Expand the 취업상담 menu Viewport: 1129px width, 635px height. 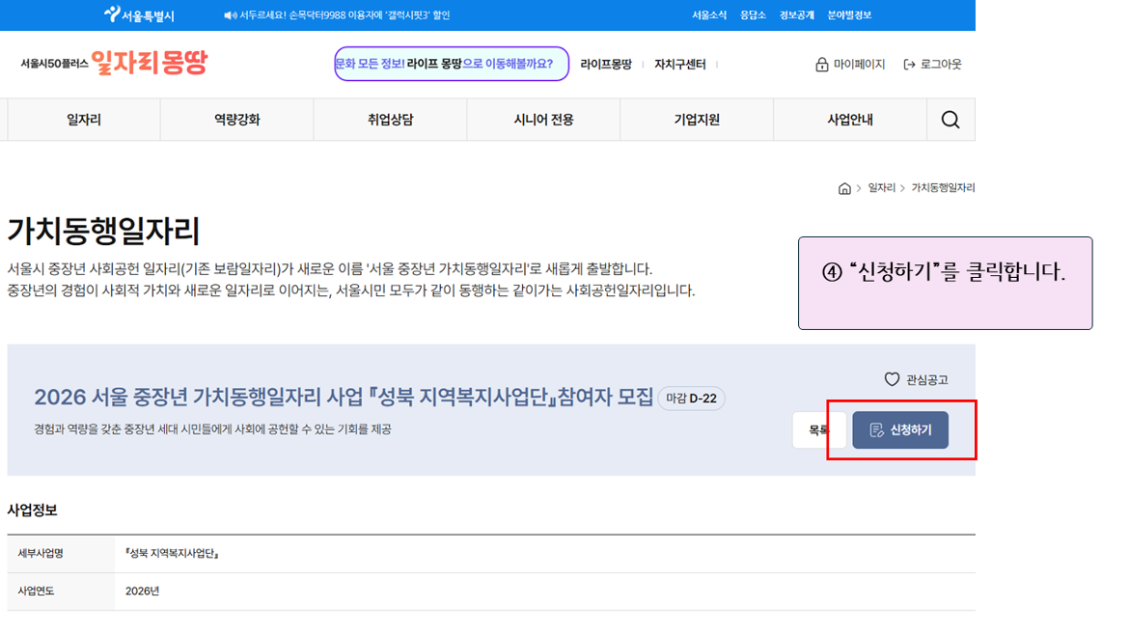(x=390, y=120)
